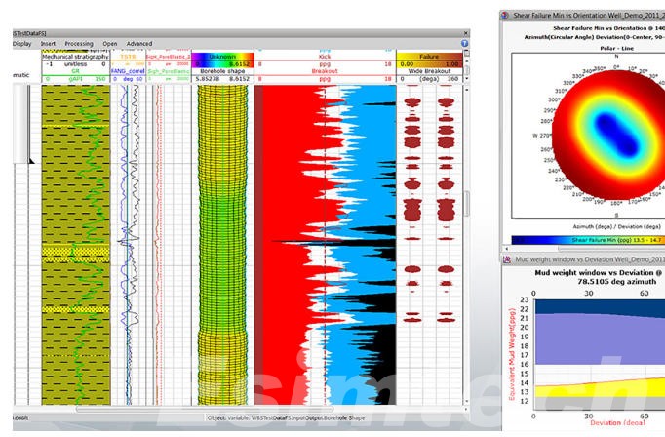Select the Breakout curve header
Screen dimensions: 665x437
[x=325, y=71]
